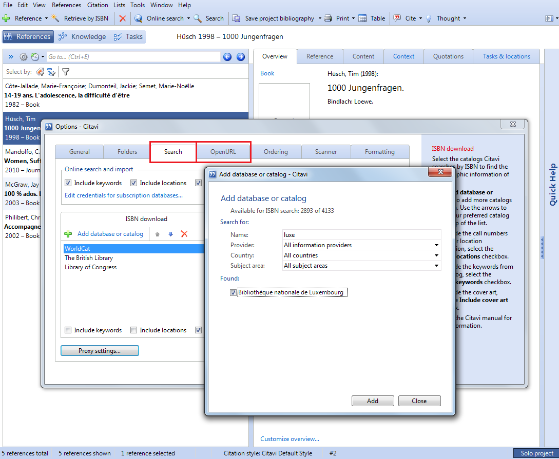Go back with the blue left arrow
This screenshot has width=559, height=459.
coord(227,56)
